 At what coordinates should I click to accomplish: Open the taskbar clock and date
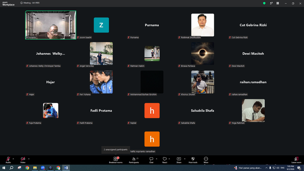[290, 168]
